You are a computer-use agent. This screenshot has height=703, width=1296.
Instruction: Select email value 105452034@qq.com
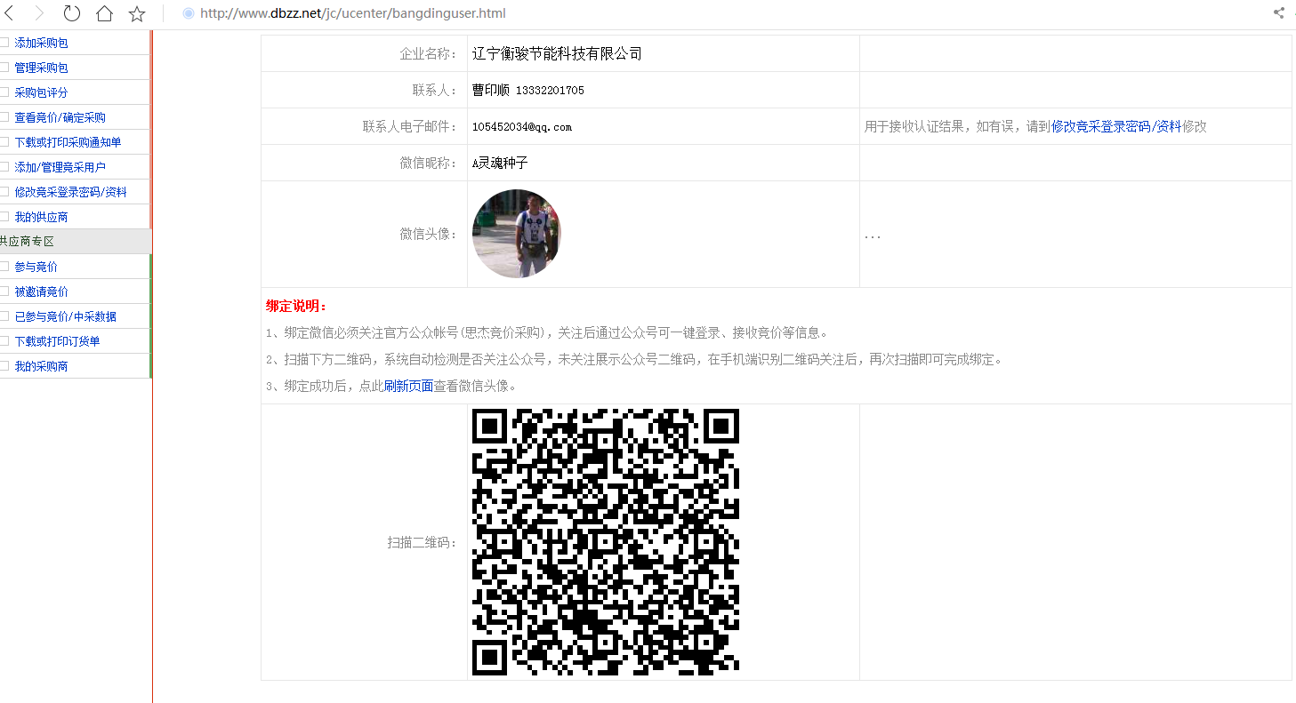click(522, 127)
